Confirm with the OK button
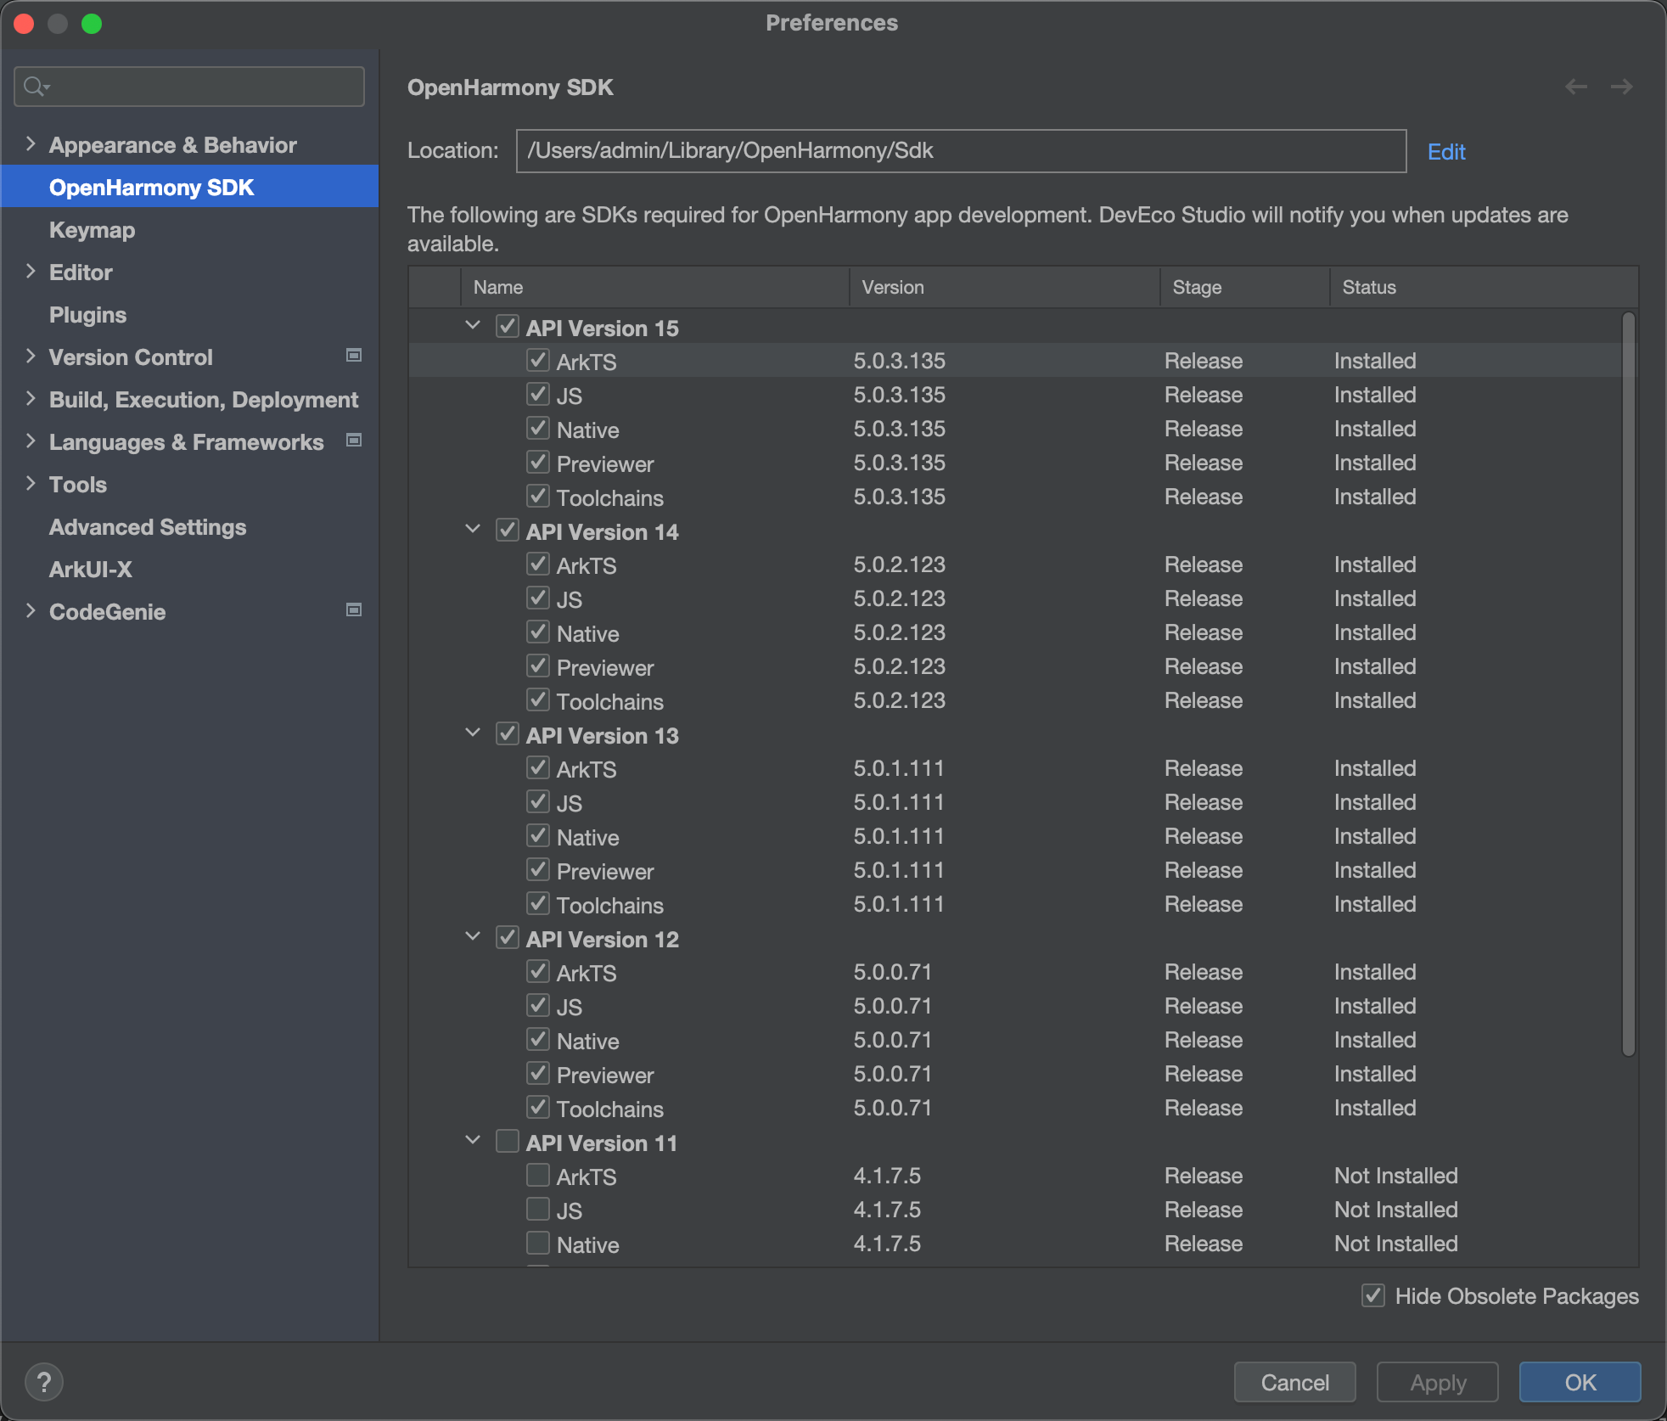This screenshot has width=1667, height=1421. [x=1580, y=1382]
